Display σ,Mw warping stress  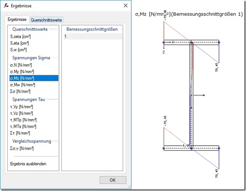tap(23, 85)
